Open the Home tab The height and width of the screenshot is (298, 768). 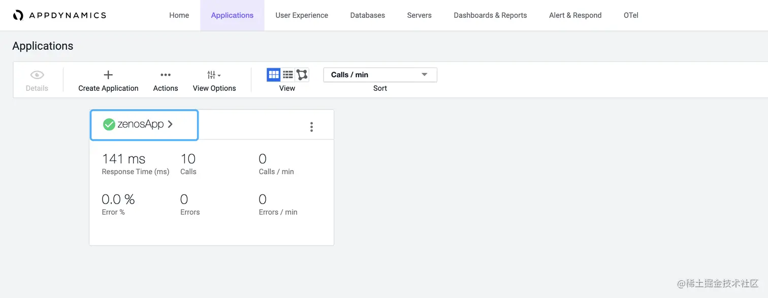tap(179, 15)
